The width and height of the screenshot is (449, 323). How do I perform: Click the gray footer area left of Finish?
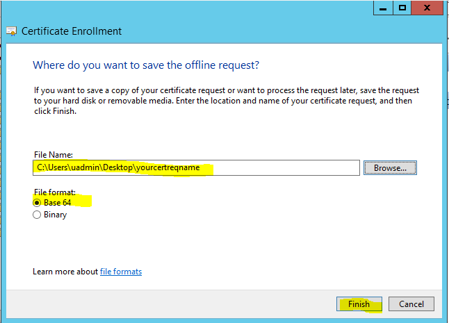(x=174, y=304)
